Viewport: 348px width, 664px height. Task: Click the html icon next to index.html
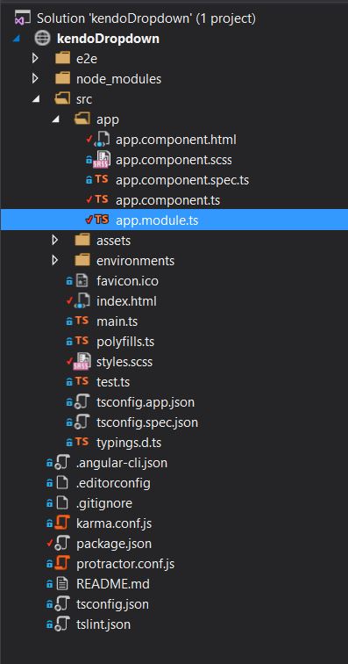pyautogui.click(x=83, y=300)
